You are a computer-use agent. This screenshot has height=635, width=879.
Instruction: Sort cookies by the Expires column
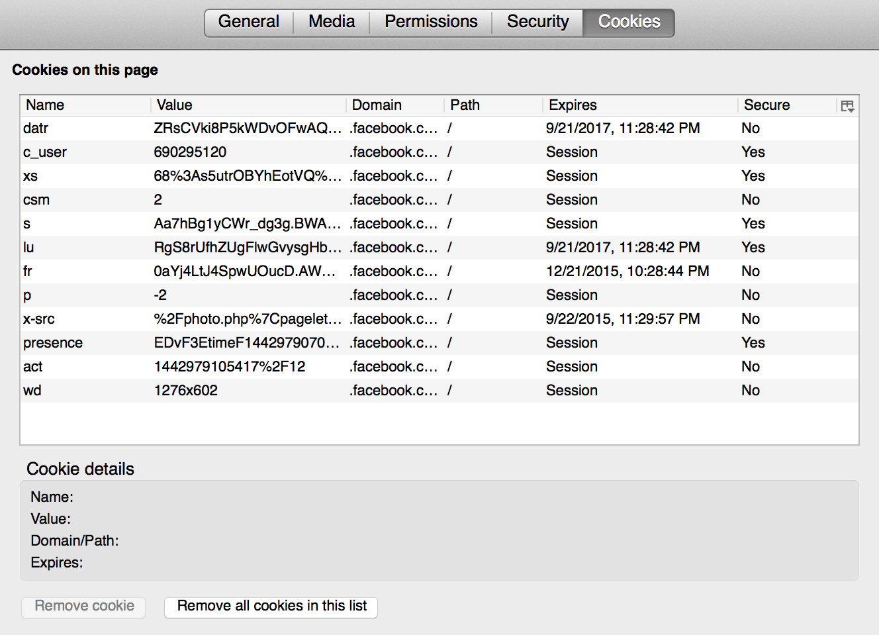tap(572, 105)
